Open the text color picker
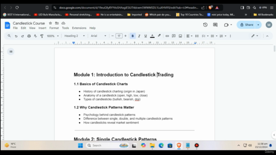The image size is (276, 155). click(x=152, y=36)
